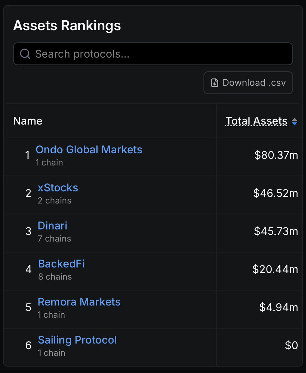Open the BackedFi protocol link
The image size is (306, 373).
coord(61,264)
